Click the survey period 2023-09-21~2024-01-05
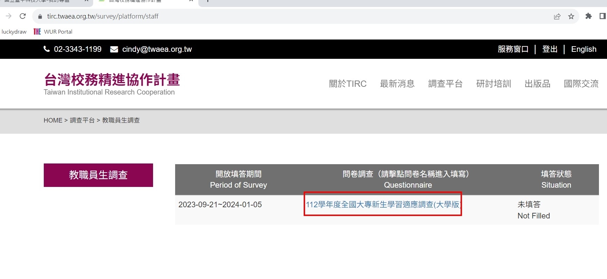The height and width of the screenshot is (279, 607). [x=220, y=205]
